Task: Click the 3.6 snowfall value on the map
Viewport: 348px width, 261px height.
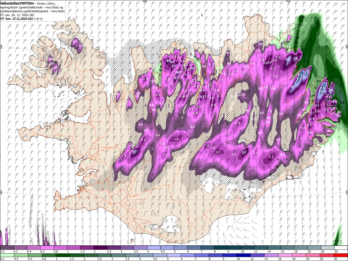Action: click(x=296, y=58)
